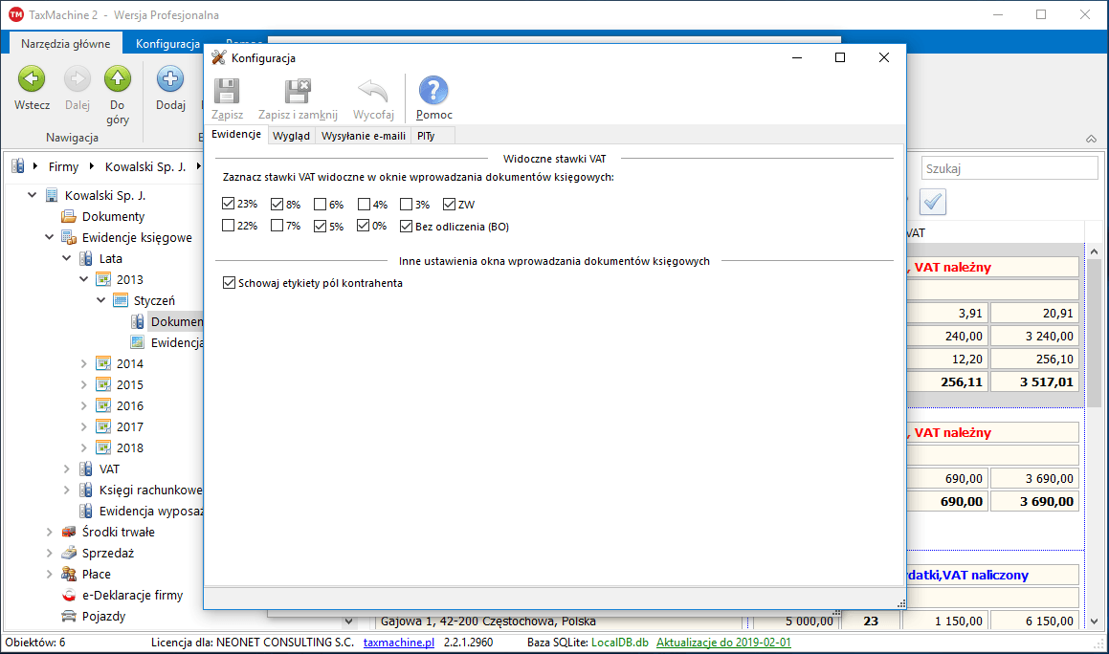Screen dimensions: 1109x654
Task: Click the Aktualizacje do 2019-02-01 link
Action: pos(723,643)
